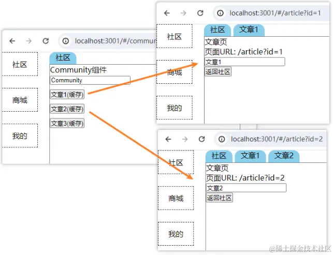
Task: Click 页面URL: /article?id=2 text
Action: click(245, 178)
